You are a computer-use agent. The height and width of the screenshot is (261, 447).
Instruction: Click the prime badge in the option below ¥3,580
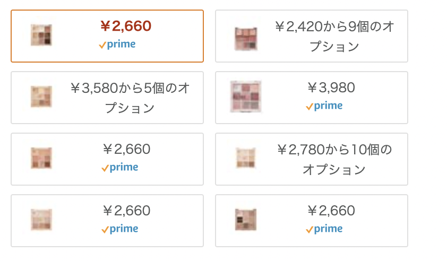click(120, 168)
